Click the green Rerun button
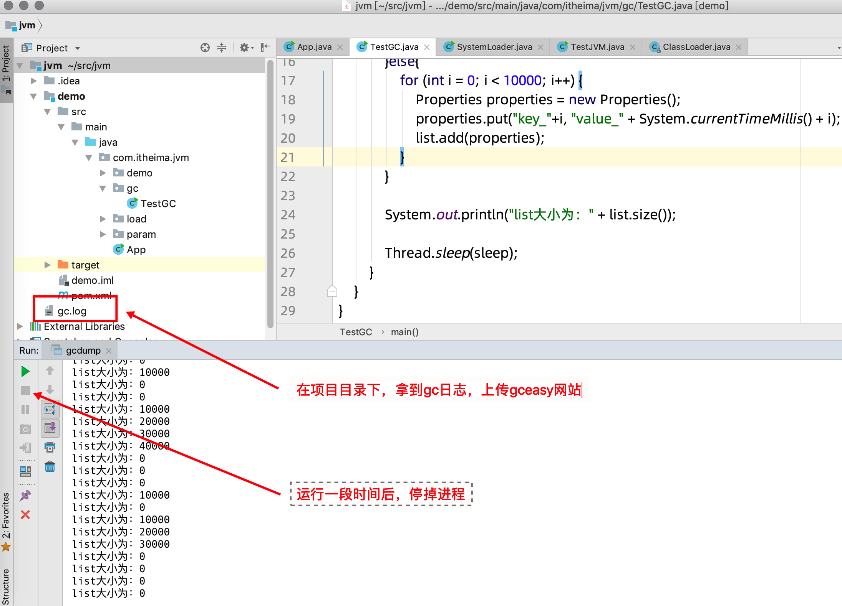This screenshot has width=842, height=606. pos(25,371)
